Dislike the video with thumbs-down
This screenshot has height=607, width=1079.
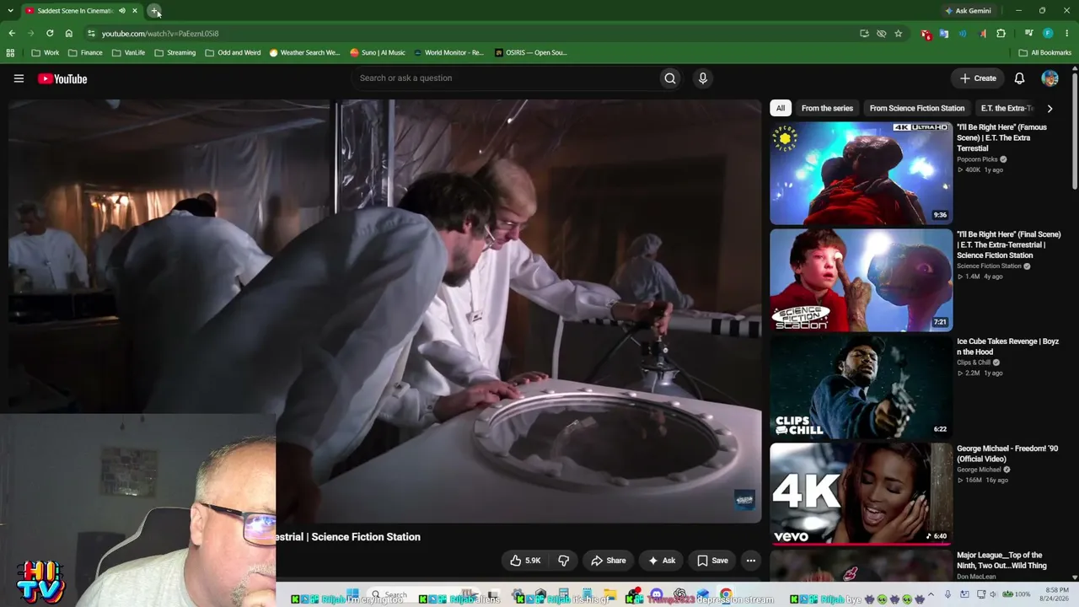(563, 561)
